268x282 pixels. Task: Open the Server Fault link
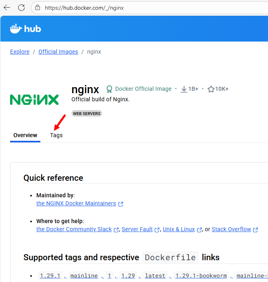pos(137,229)
